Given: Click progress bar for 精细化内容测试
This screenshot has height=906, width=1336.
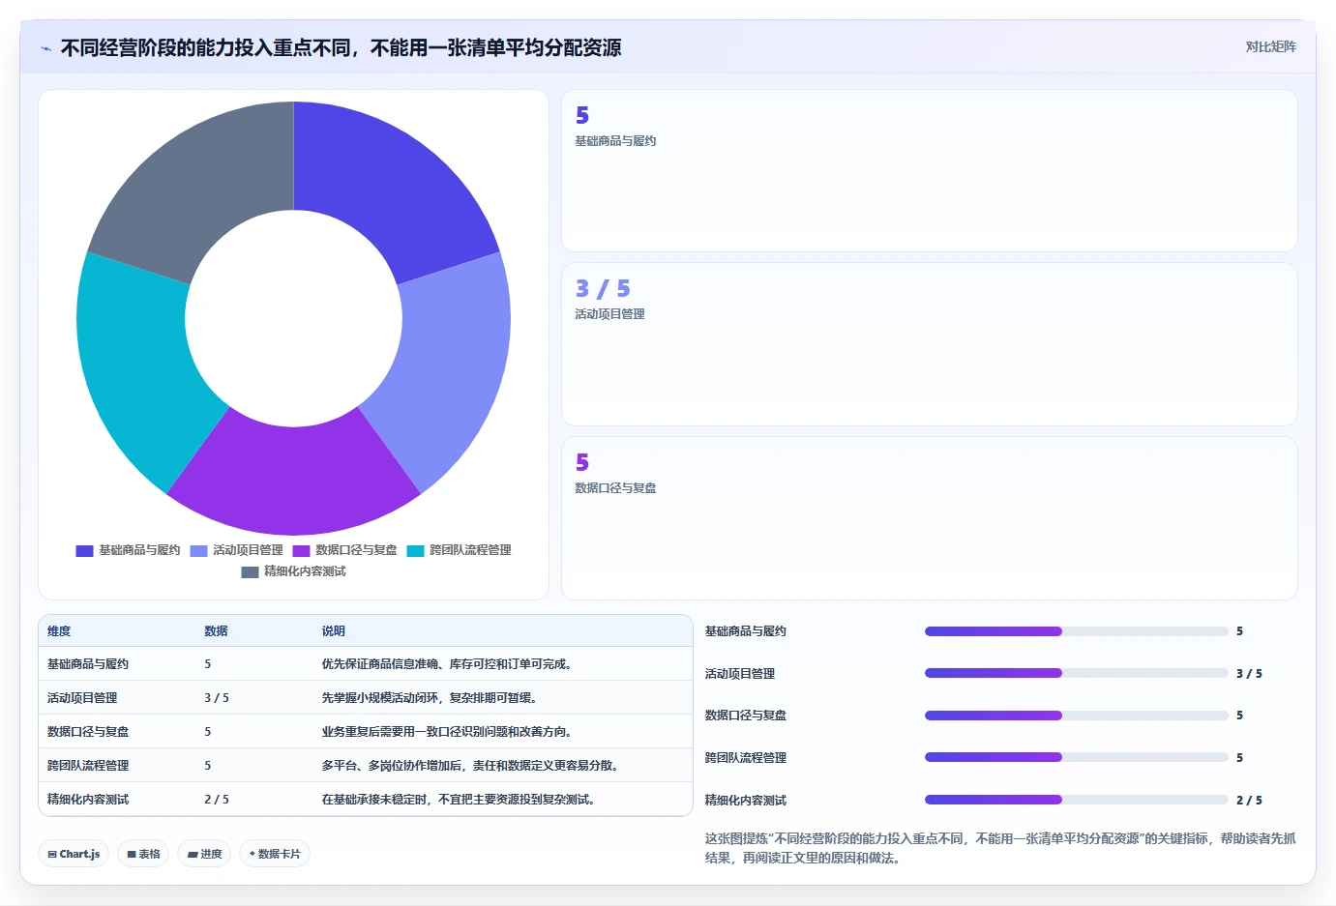Looking at the screenshot, I should 1076,800.
